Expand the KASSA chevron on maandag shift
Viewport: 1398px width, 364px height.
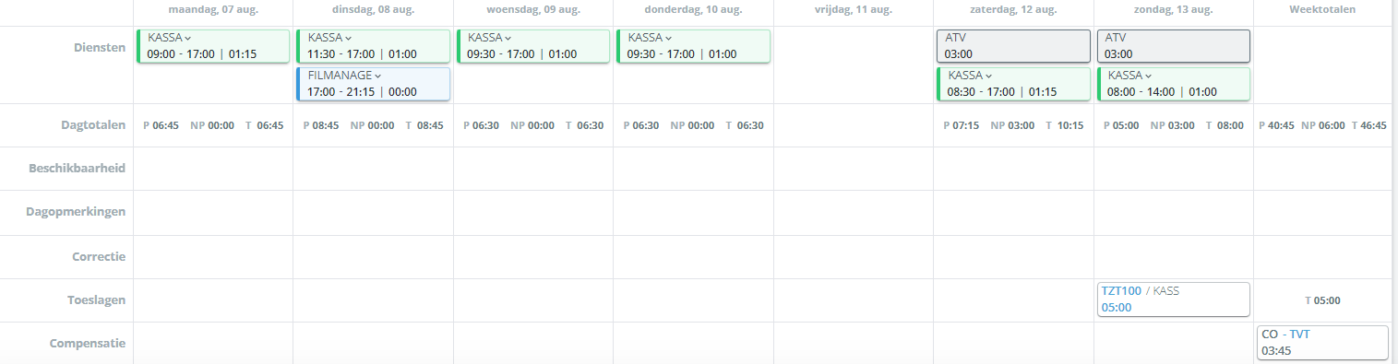[188, 39]
